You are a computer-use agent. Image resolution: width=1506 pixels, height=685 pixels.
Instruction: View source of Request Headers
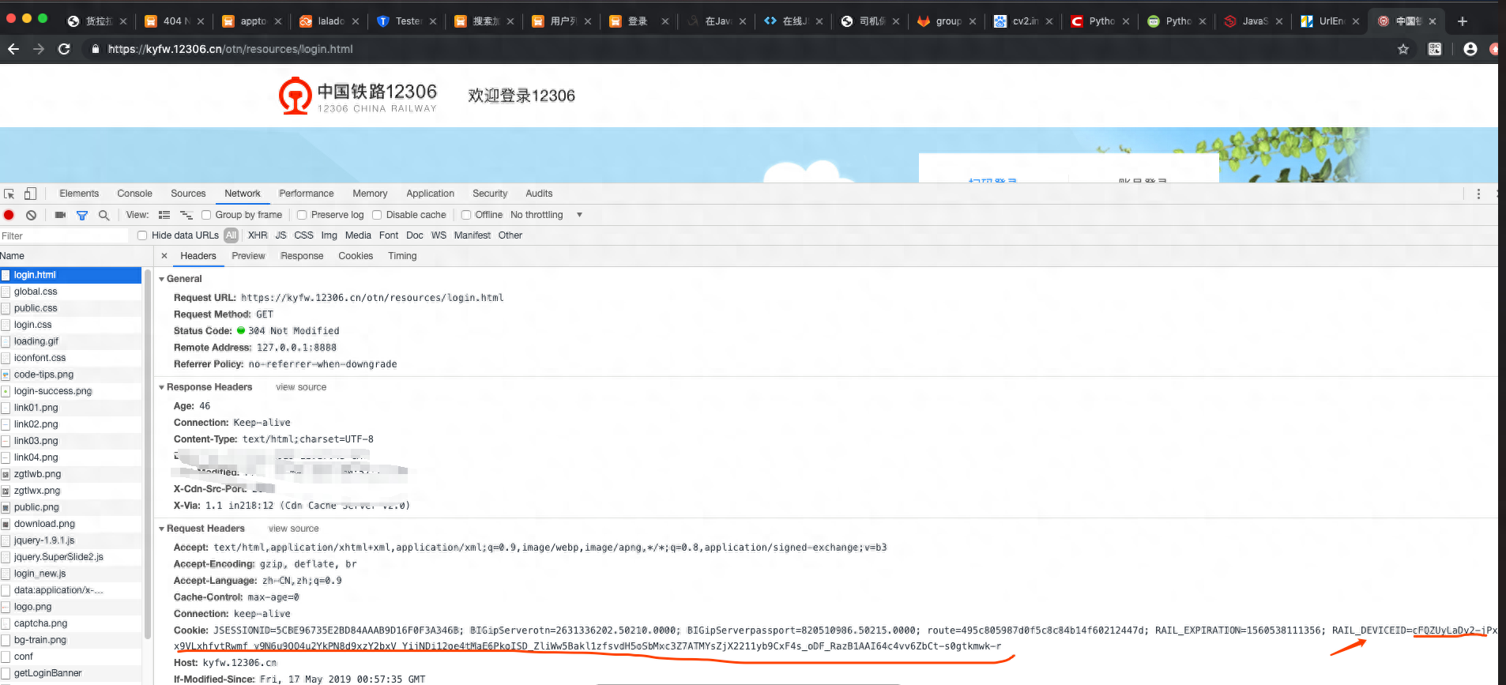point(294,529)
